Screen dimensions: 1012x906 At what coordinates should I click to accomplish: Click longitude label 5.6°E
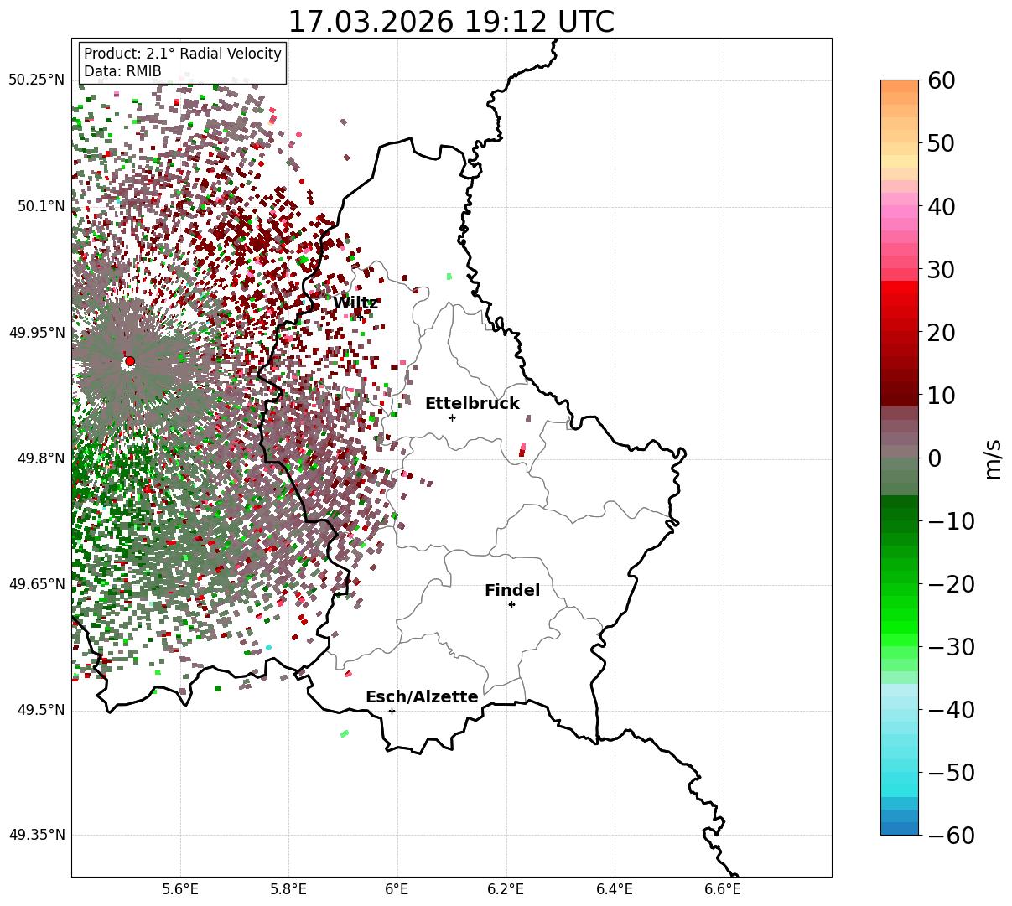pyautogui.click(x=180, y=889)
